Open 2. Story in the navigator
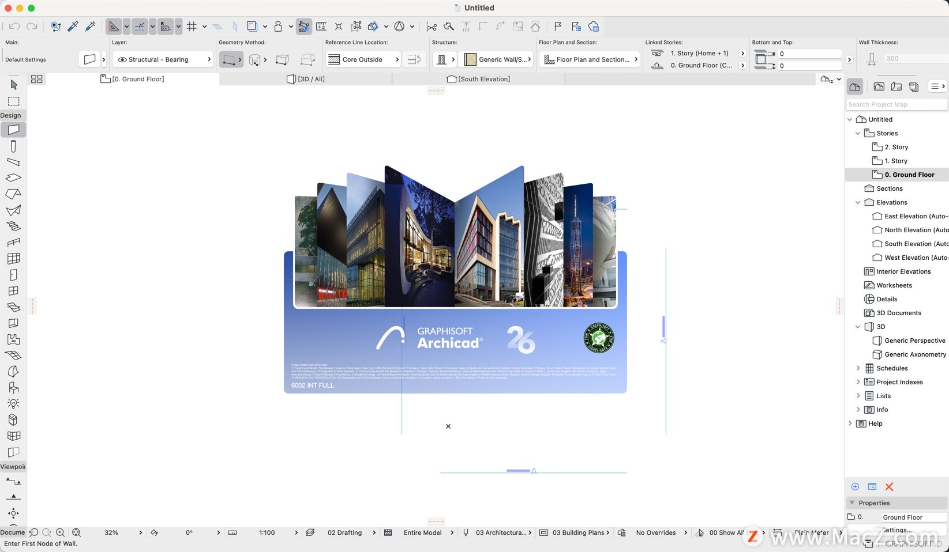 pyautogui.click(x=896, y=147)
